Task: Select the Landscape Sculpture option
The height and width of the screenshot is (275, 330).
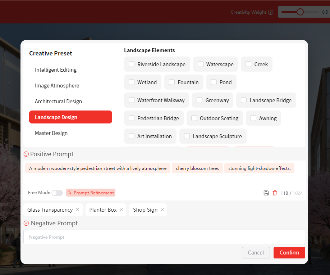Action: click(187, 136)
